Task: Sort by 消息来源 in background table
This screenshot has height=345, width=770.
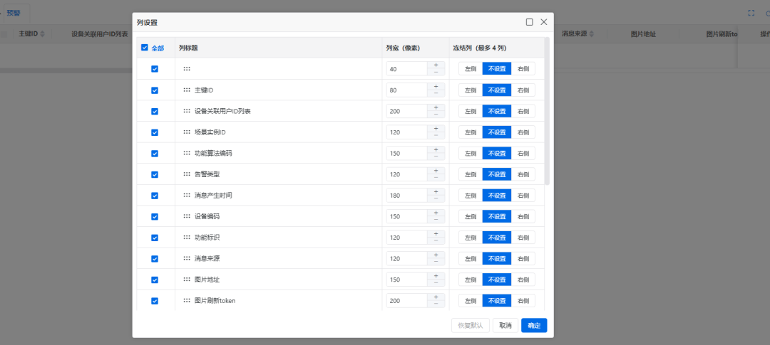Action: [591, 34]
